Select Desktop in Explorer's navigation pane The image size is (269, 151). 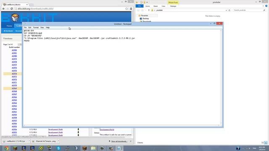coord(146,18)
